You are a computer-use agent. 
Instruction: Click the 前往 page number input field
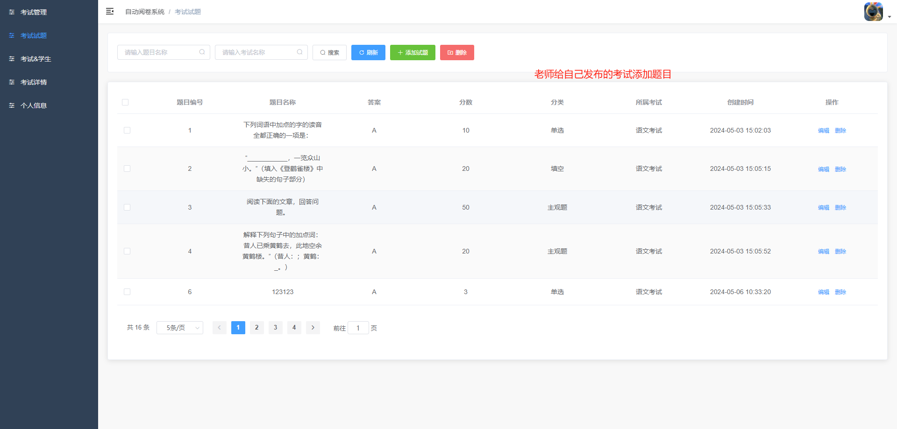[x=358, y=327]
